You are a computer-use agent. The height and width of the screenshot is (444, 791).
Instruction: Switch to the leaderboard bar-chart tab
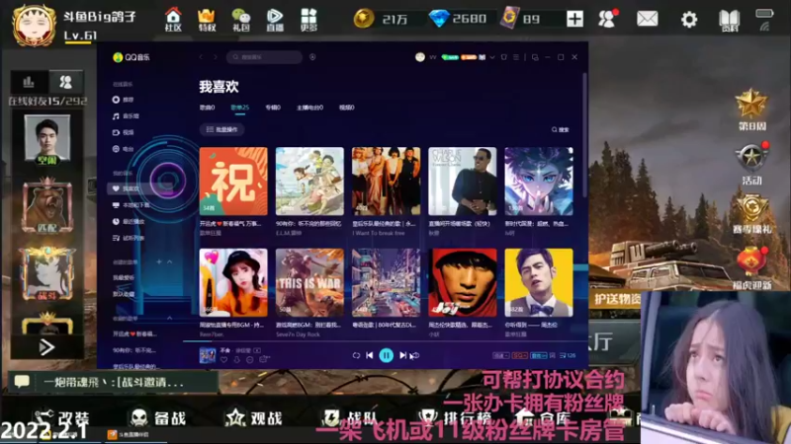(x=29, y=82)
